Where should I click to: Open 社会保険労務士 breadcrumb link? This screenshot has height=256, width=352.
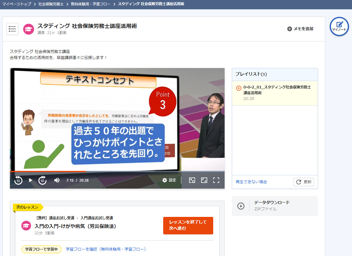[51, 4]
